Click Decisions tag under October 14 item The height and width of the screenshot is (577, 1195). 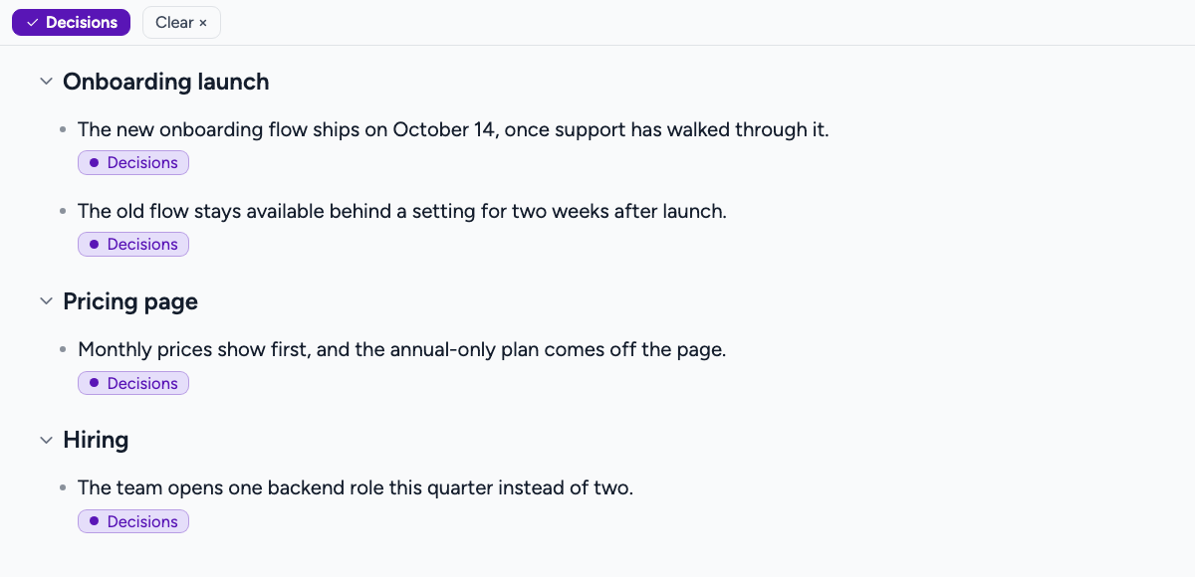click(133, 163)
